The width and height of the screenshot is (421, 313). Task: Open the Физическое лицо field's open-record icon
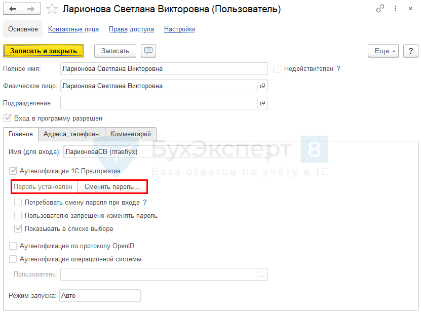click(x=262, y=86)
